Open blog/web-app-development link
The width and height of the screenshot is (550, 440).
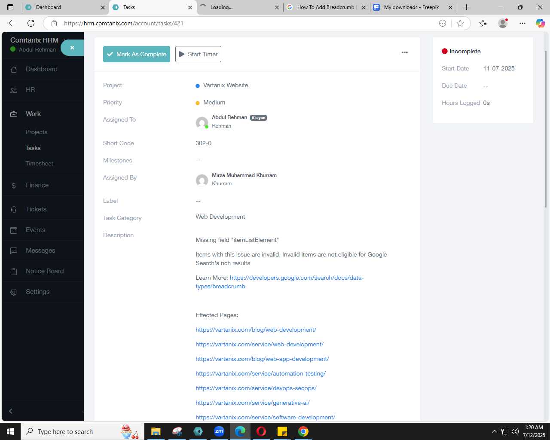[x=262, y=359]
